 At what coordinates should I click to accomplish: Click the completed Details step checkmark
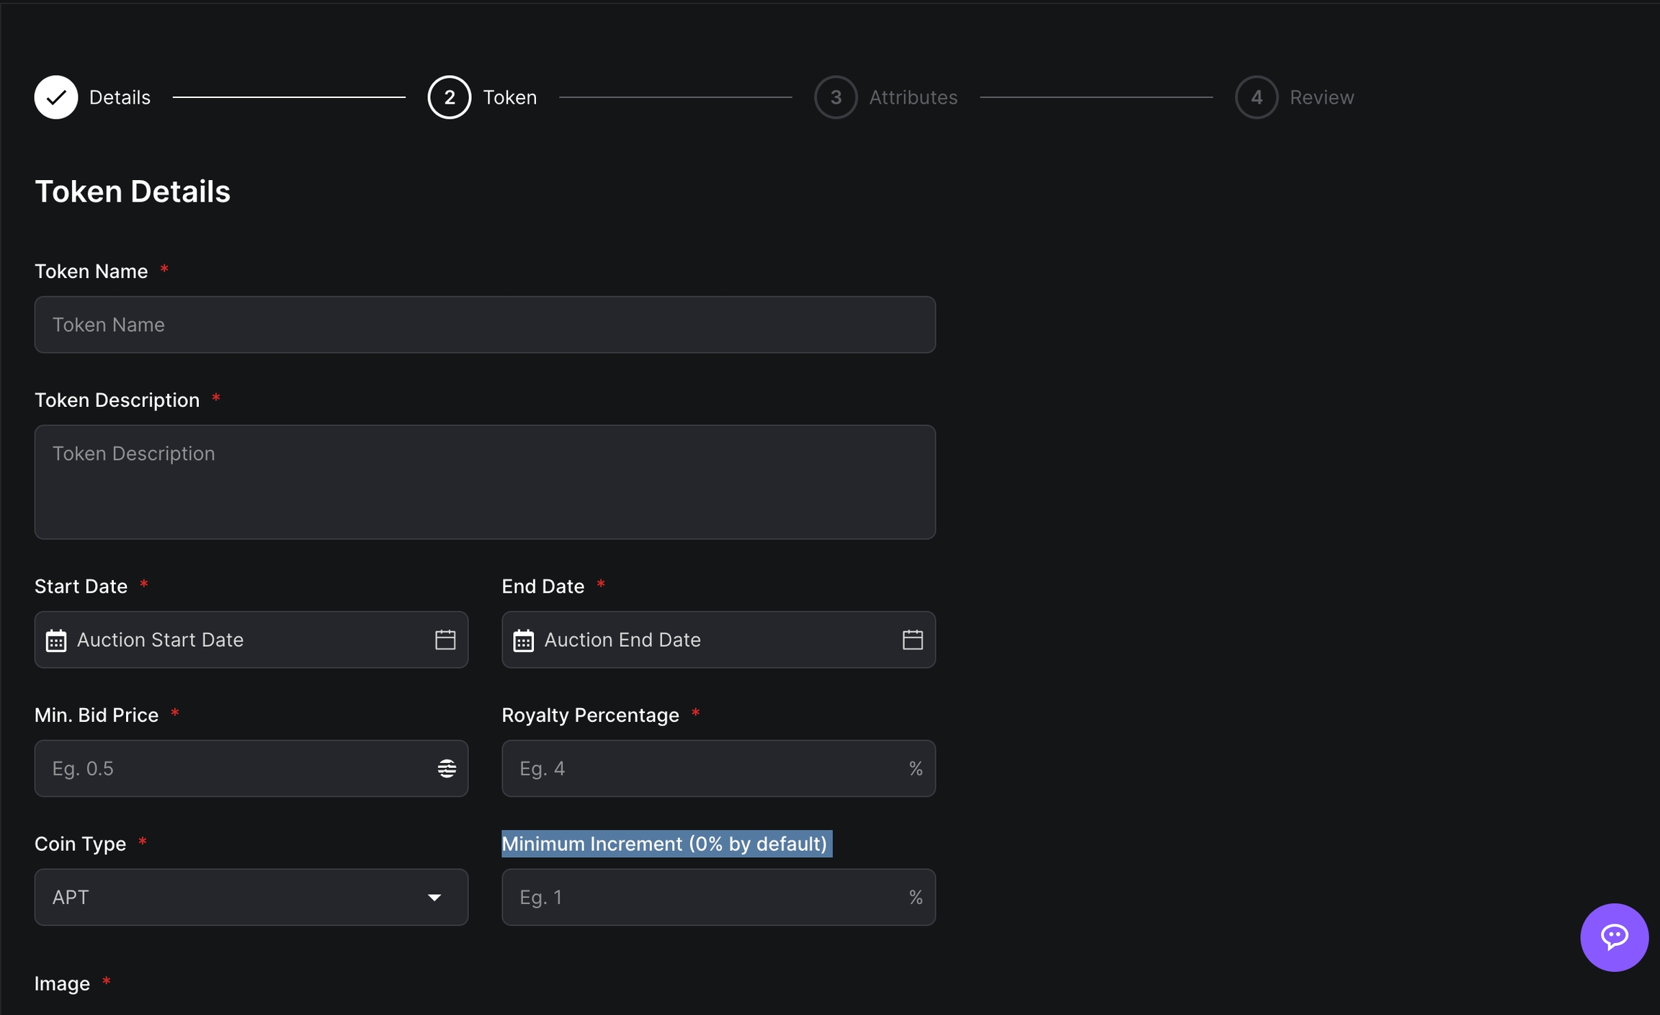tap(56, 97)
